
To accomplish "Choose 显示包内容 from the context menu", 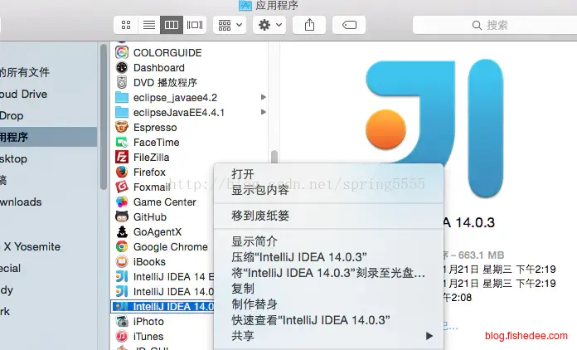I will (x=260, y=190).
